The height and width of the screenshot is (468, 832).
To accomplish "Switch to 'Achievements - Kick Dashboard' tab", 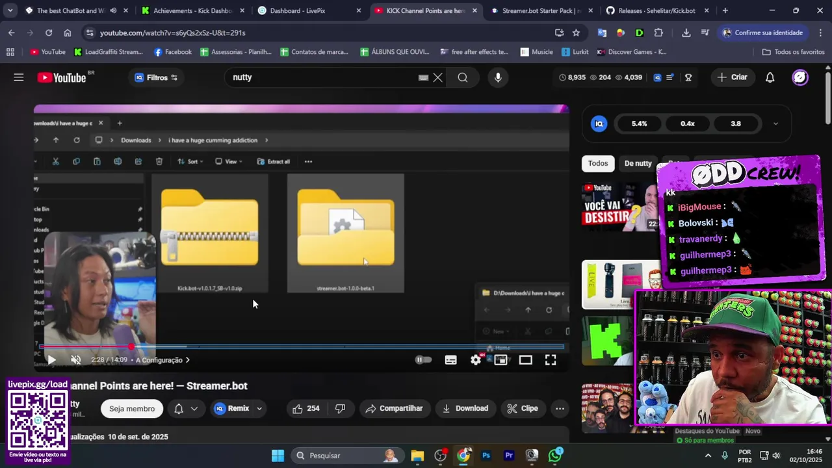I will coord(192,10).
